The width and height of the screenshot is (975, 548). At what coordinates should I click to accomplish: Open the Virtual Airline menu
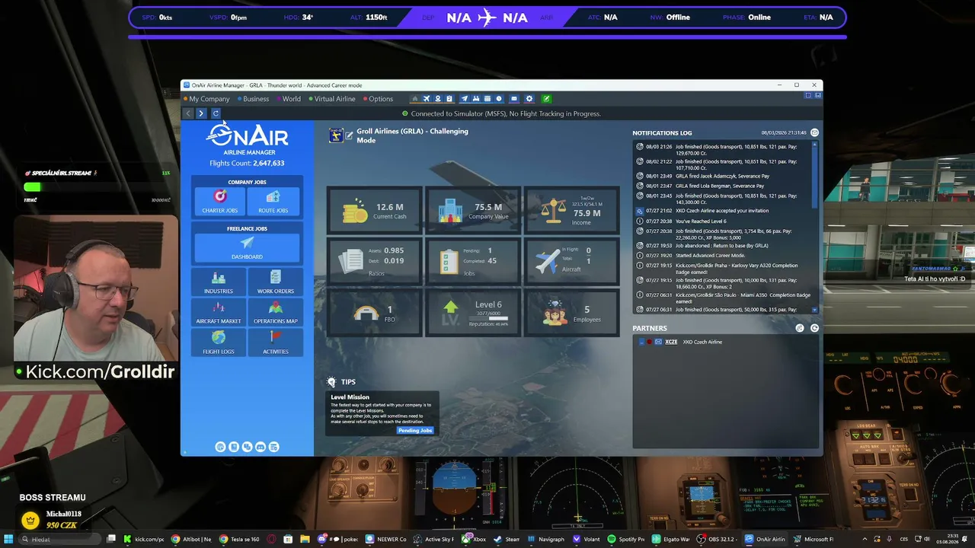pyautogui.click(x=332, y=99)
